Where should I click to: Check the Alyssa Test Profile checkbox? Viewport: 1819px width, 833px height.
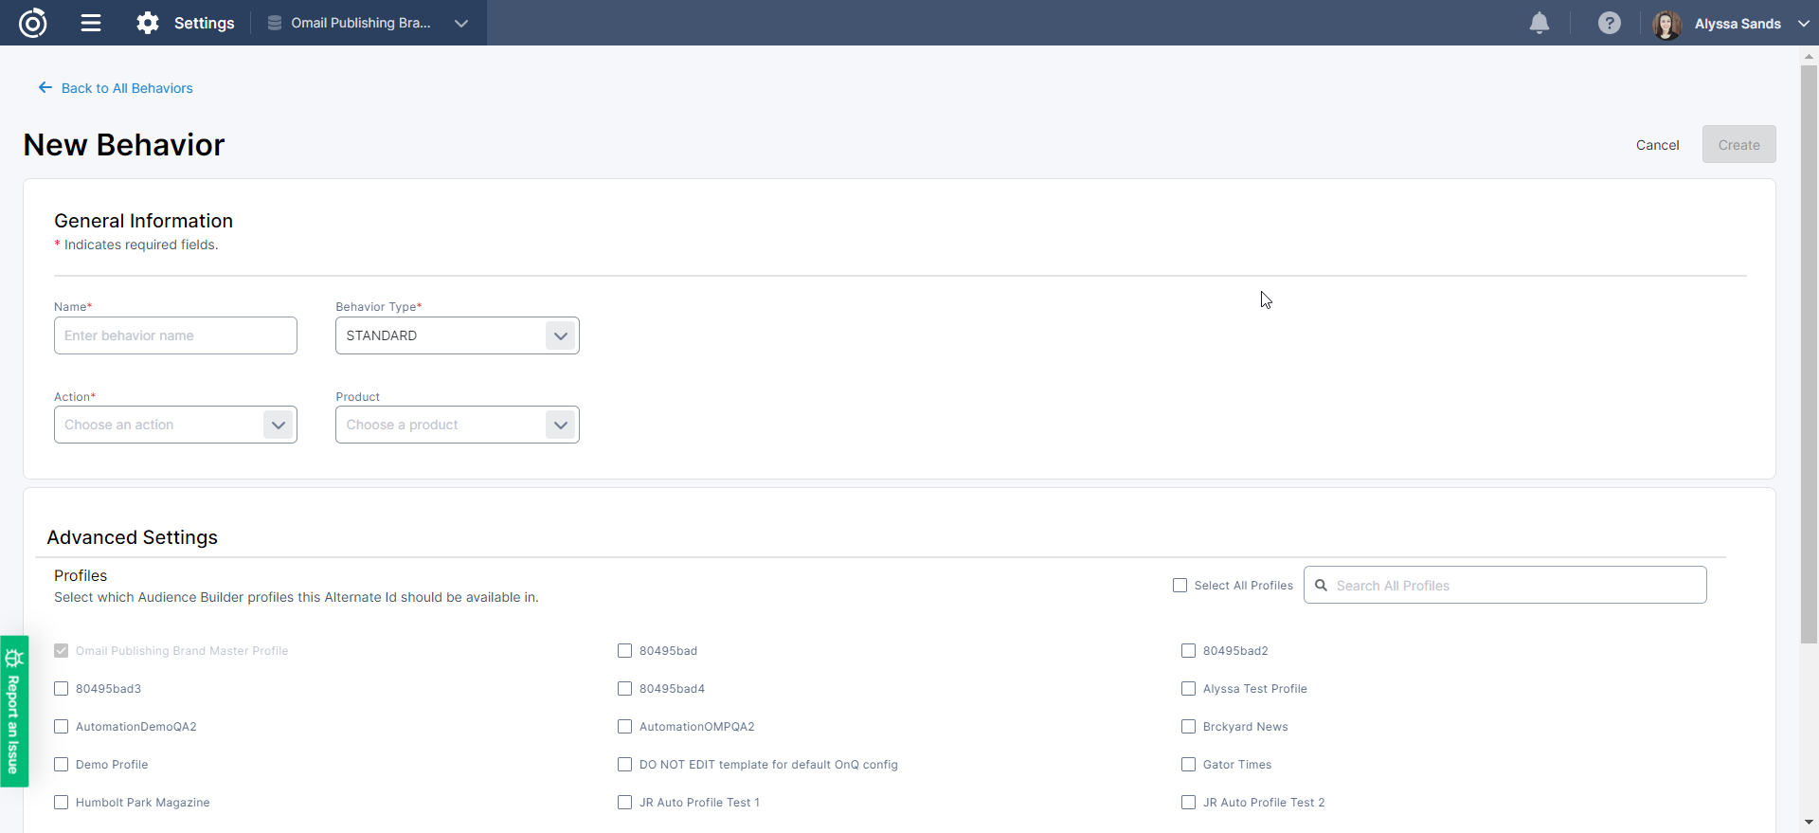pyautogui.click(x=1188, y=689)
